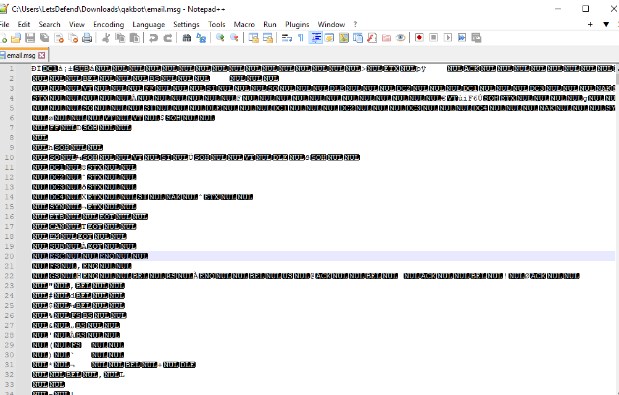619x395 pixels.
Task: Click line number 22 in the margin
Action: 9,276
